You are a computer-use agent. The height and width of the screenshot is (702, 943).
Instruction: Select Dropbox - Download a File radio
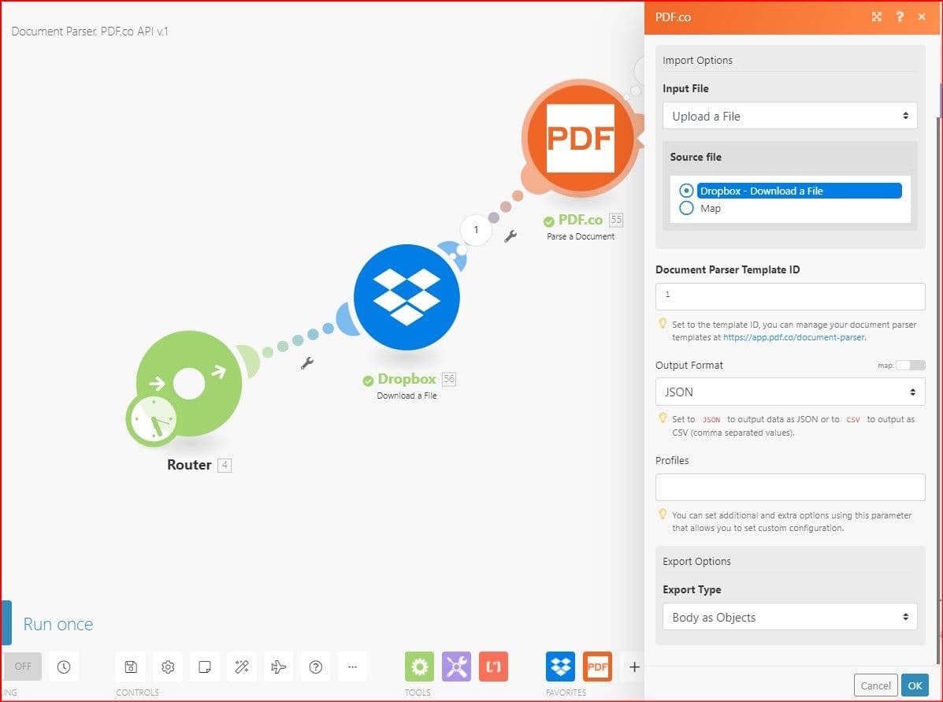686,191
